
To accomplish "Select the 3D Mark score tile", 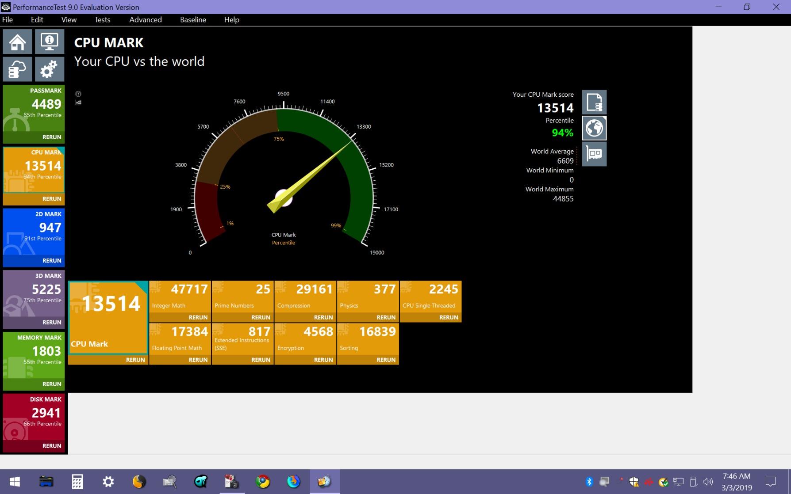I will click(34, 293).
